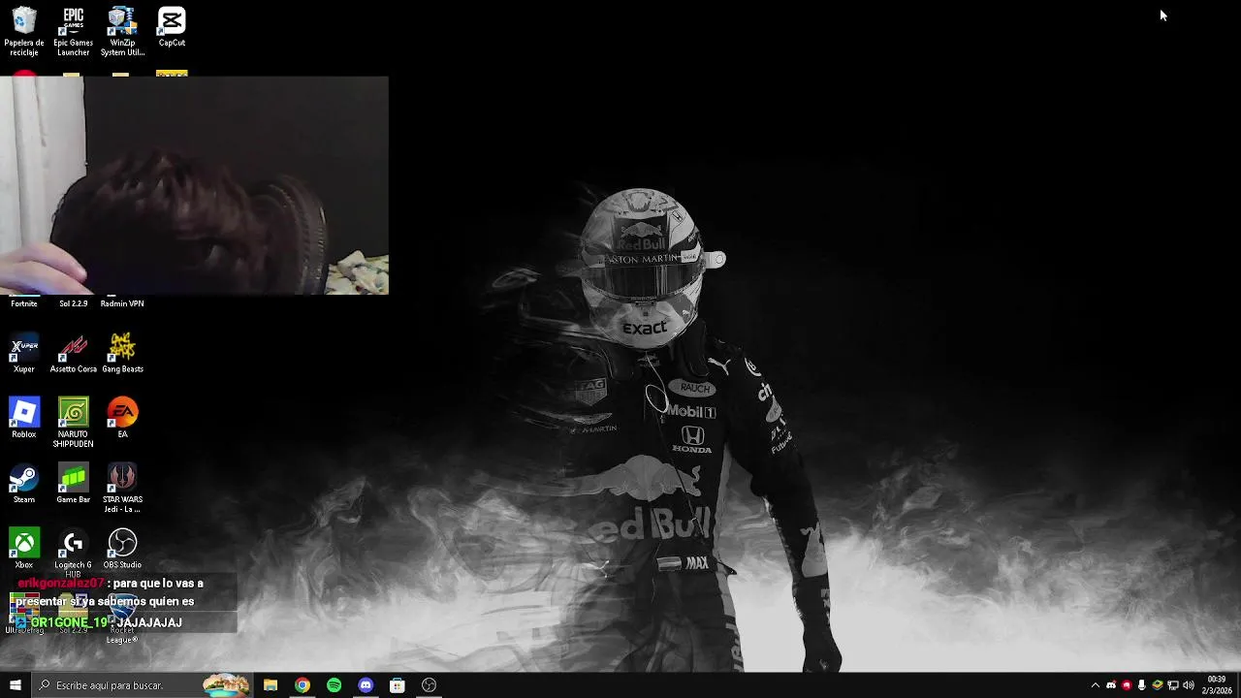Select the Gang Beasts icon
This screenshot has width=1241, height=698.
click(x=122, y=354)
